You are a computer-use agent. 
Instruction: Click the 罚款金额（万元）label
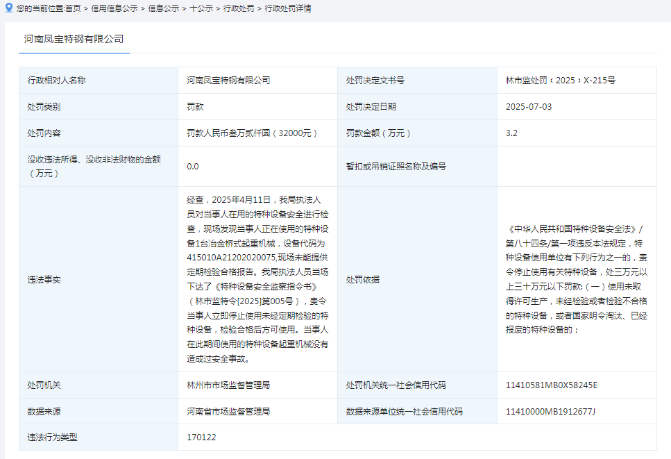click(378, 133)
